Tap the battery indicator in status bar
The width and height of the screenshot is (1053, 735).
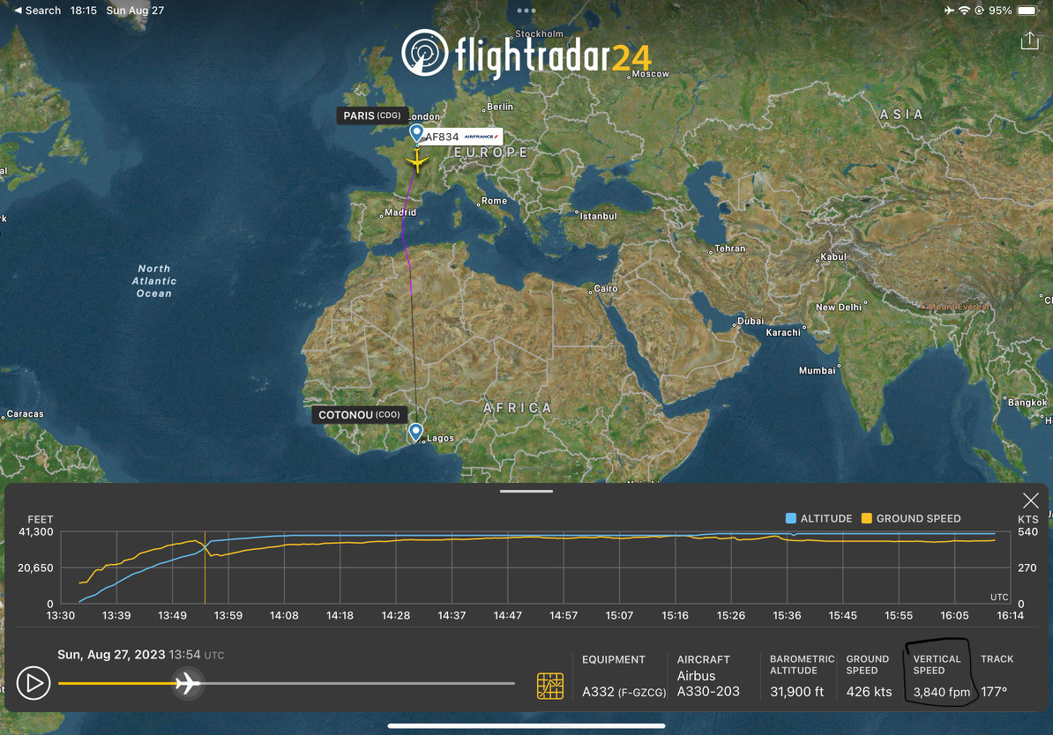click(1027, 11)
